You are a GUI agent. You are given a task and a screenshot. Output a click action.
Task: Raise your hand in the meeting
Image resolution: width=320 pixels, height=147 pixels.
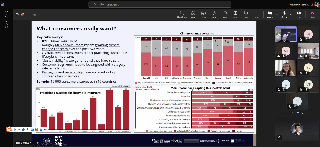(214, 15)
